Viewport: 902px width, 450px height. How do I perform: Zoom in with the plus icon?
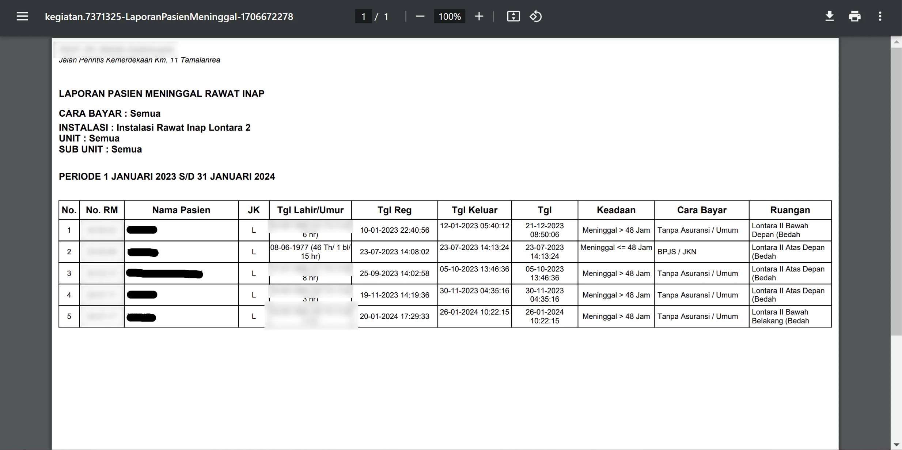[x=479, y=16]
